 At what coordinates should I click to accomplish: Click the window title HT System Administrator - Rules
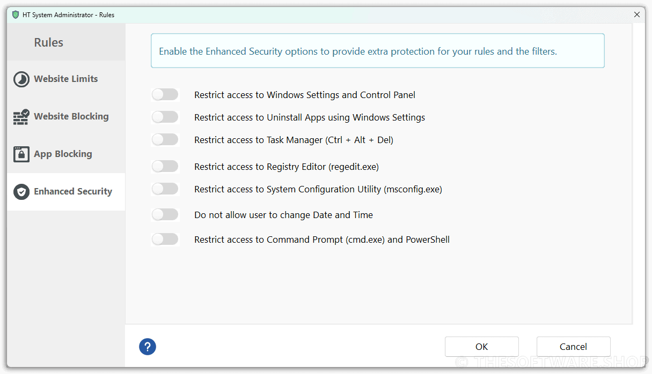point(69,15)
